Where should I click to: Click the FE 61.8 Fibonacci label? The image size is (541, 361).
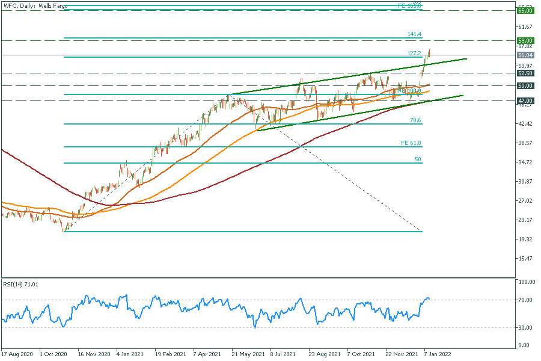coord(411,143)
